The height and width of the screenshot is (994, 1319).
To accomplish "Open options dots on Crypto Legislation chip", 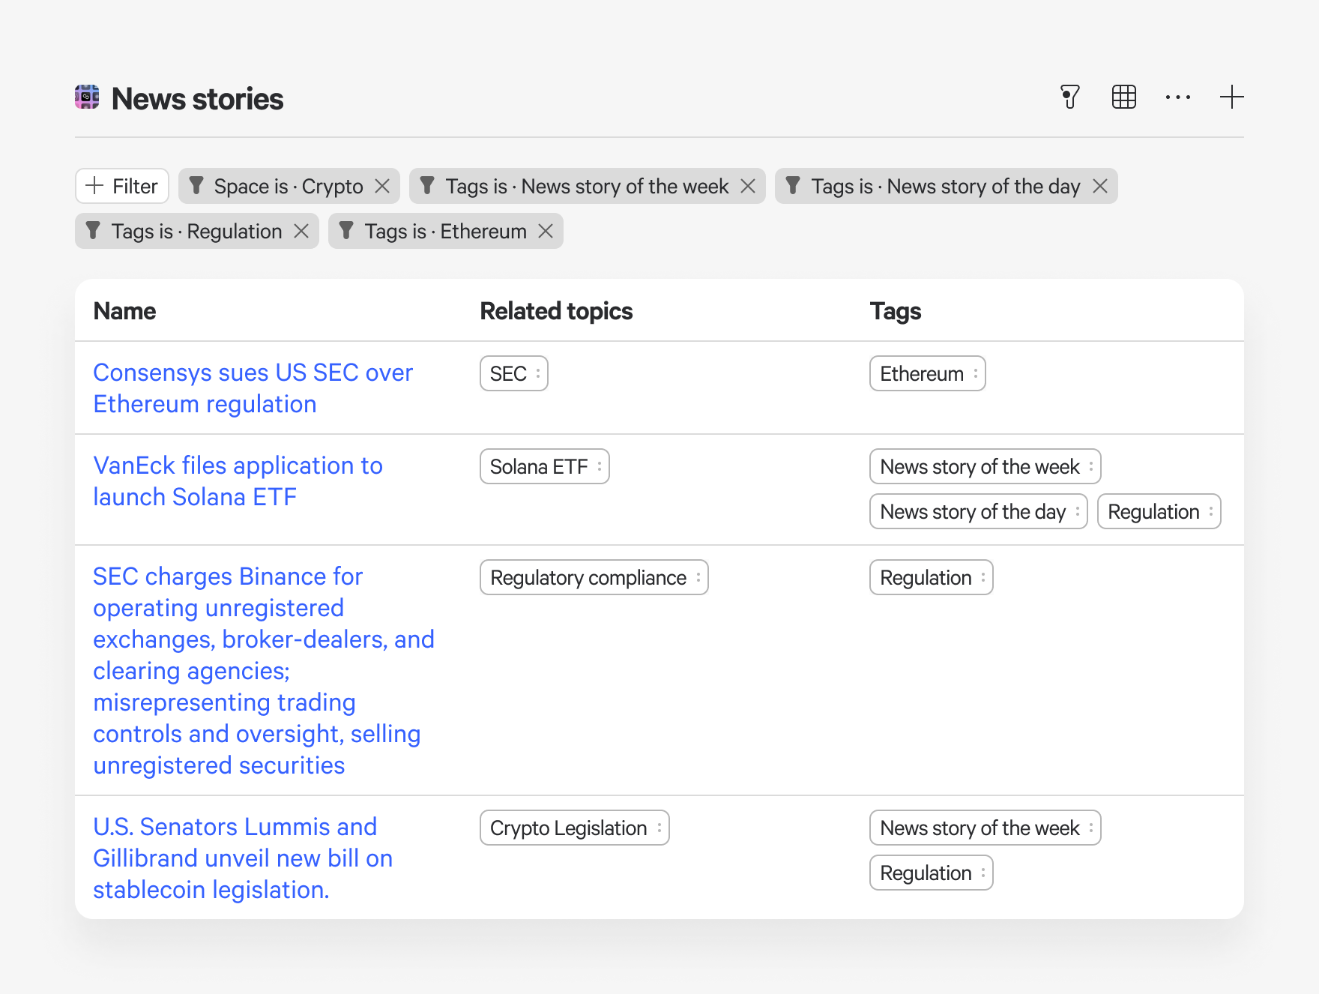I will click(659, 828).
